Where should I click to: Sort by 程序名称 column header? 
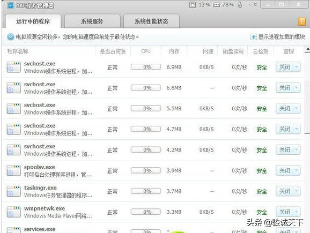(x=18, y=51)
